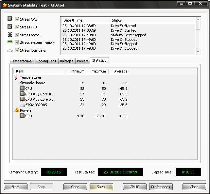Click the memory module icon beside Stress system memory
210x194 pixels.
coord(10,42)
